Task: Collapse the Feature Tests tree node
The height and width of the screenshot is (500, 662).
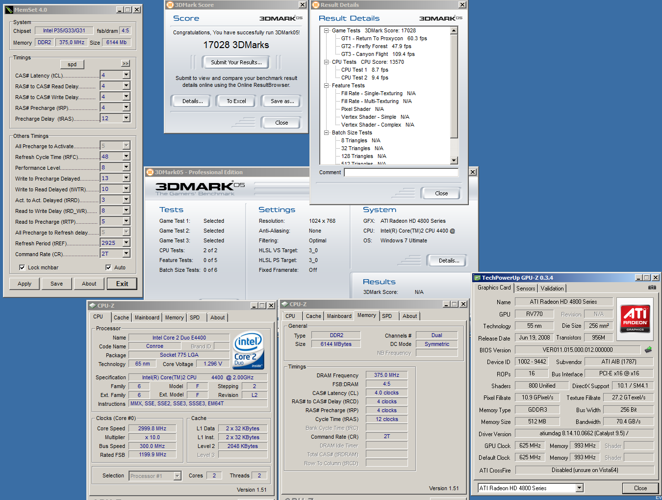Action: click(327, 85)
